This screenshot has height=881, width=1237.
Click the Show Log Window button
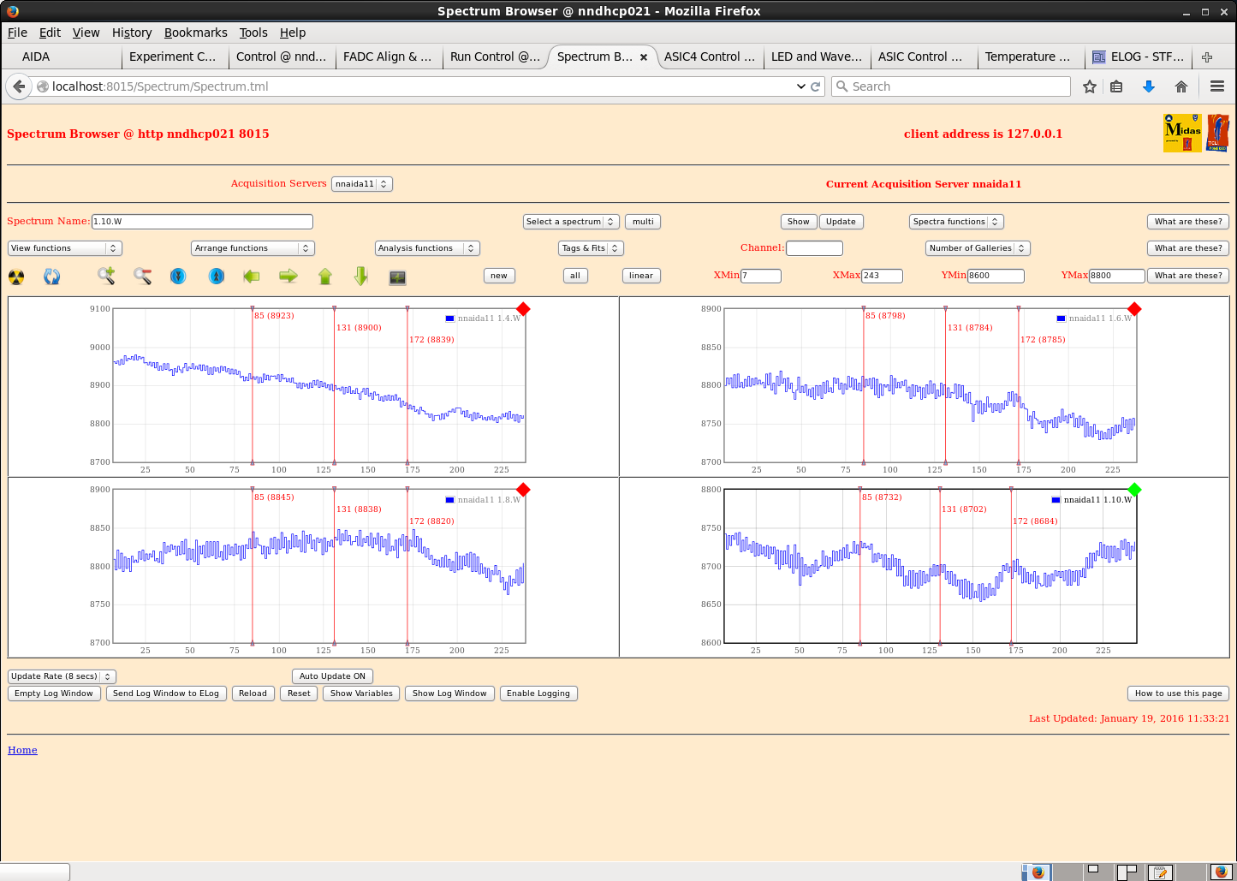click(x=449, y=693)
